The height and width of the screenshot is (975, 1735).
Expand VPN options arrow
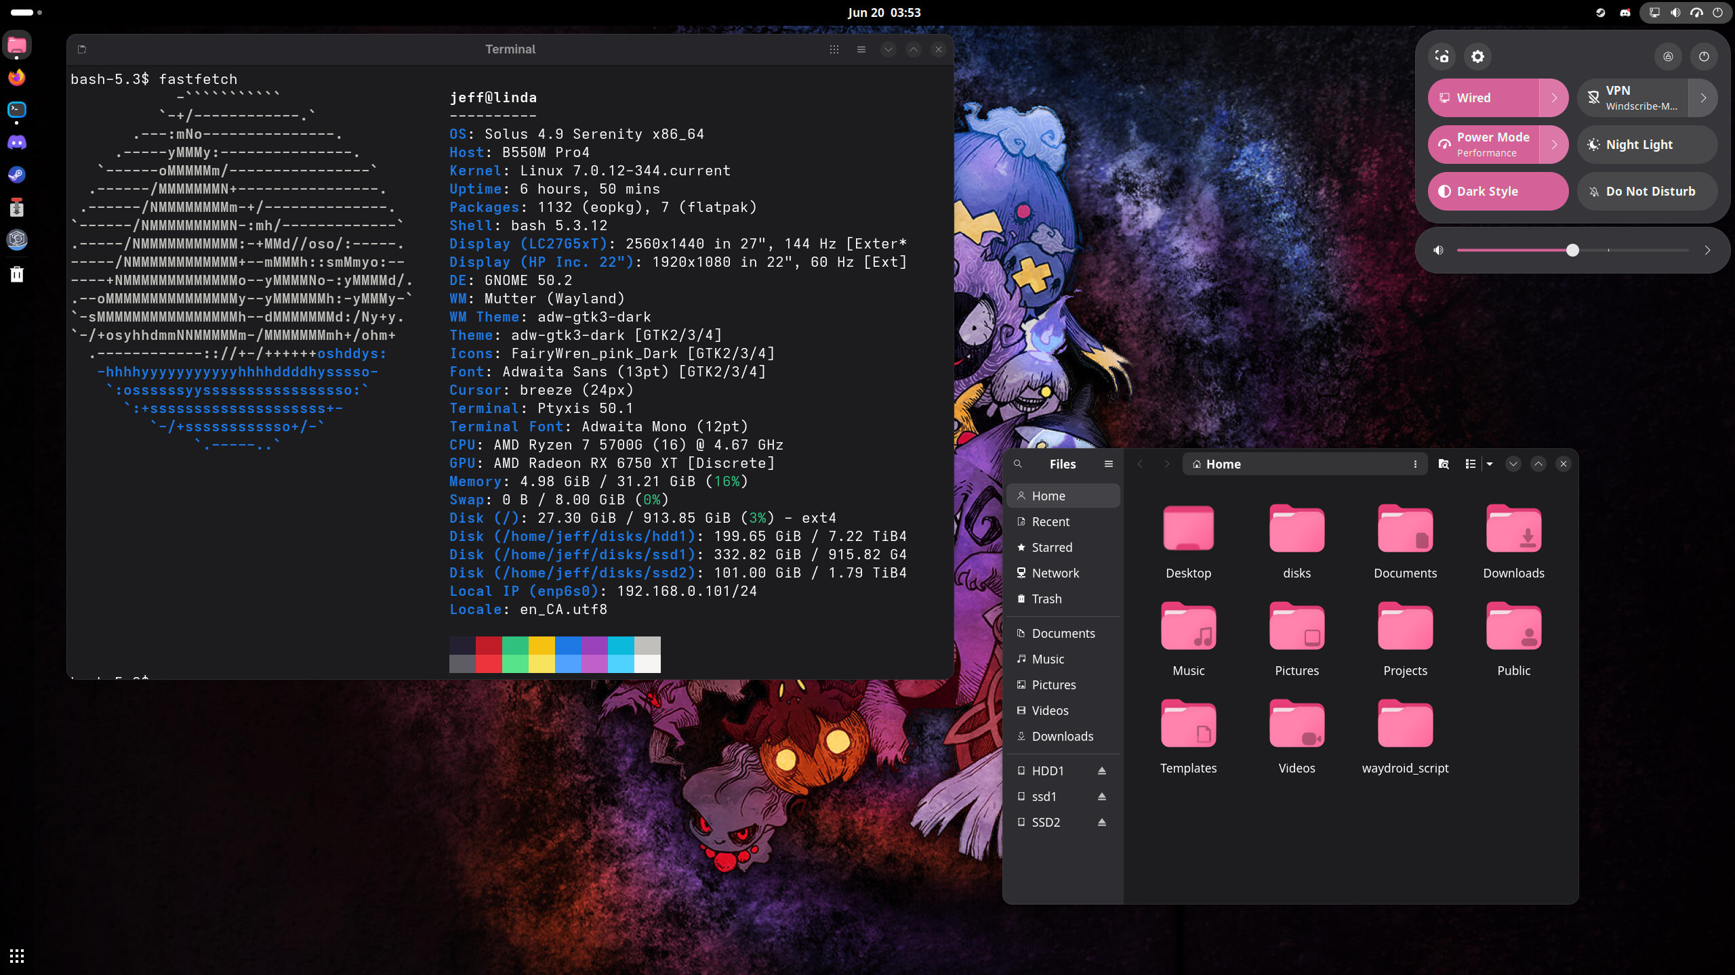point(1703,97)
